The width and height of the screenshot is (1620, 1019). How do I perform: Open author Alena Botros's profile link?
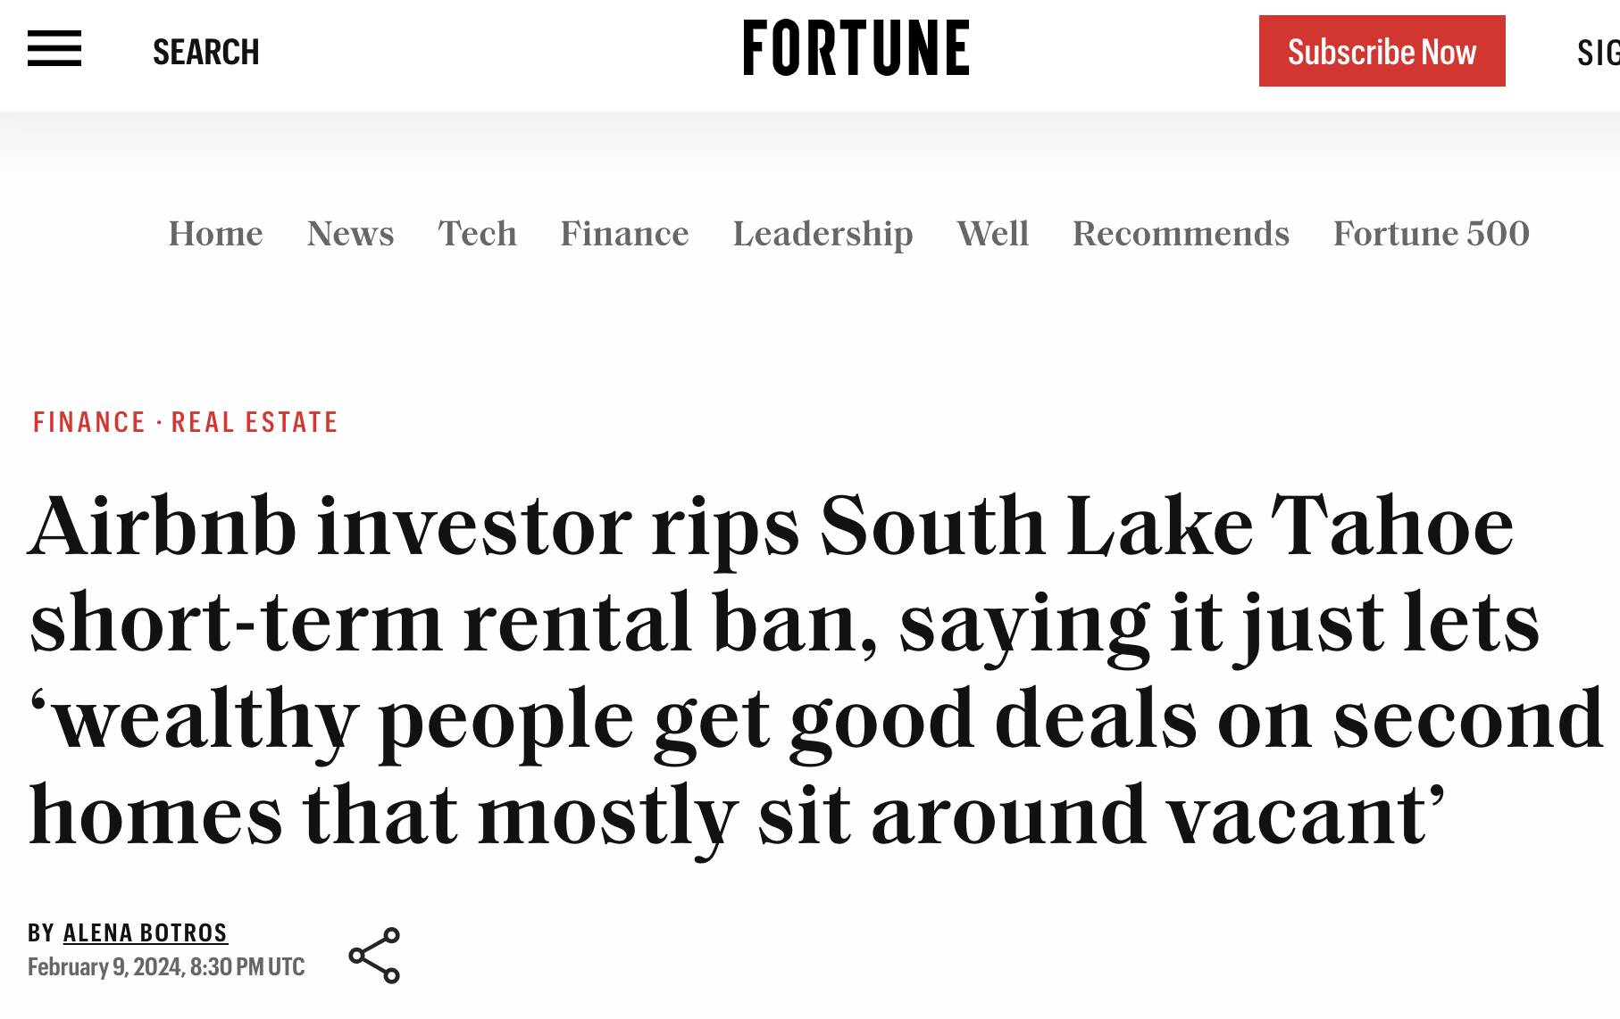click(146, 932)
